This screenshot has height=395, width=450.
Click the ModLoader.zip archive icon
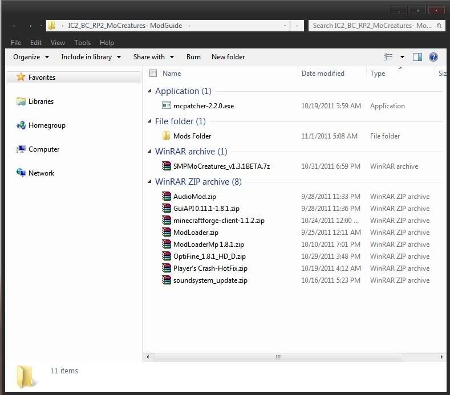click(166, 232)
